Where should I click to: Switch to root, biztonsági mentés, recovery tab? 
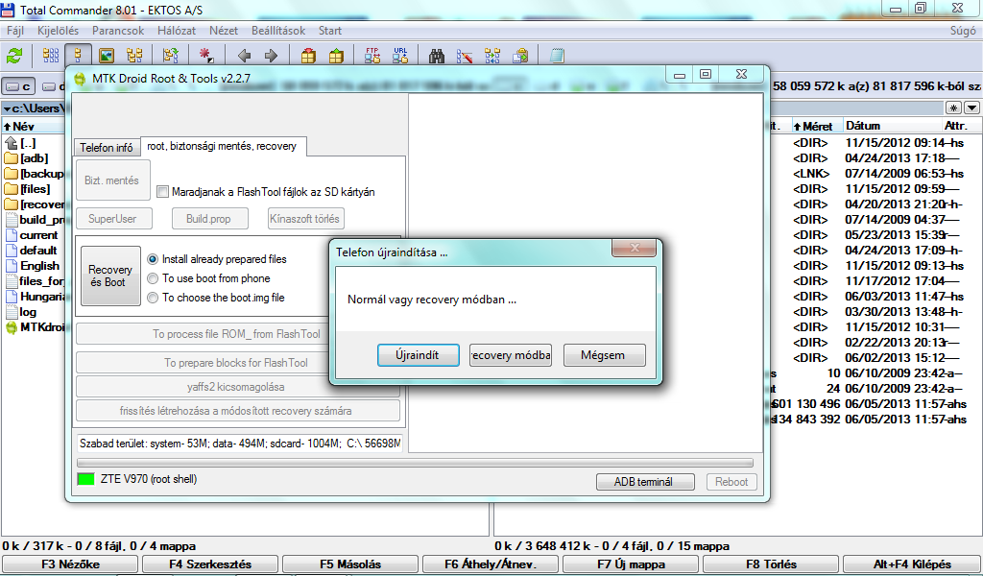click(222, 146)
